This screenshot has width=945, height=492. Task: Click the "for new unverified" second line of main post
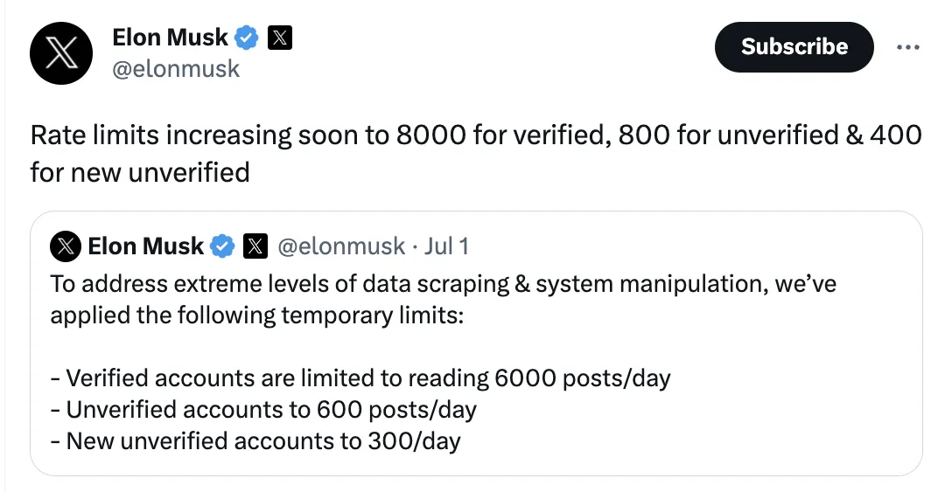[x=140, y=172]
